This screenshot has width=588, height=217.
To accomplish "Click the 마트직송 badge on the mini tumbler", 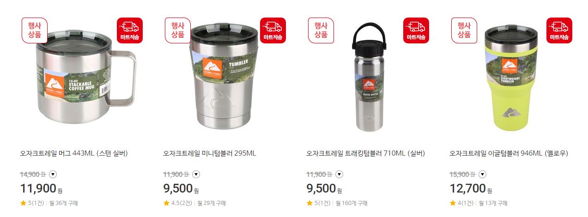I will coord(273,30).
